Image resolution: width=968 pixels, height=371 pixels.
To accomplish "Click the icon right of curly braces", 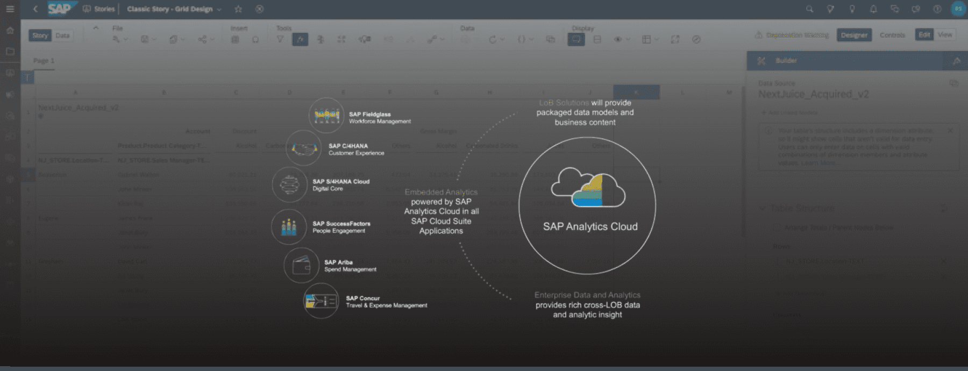I will [550, 39].
